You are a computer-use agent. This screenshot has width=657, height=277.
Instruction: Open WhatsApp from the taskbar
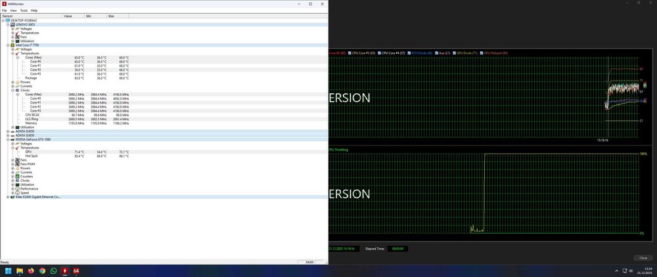point(54,270)
